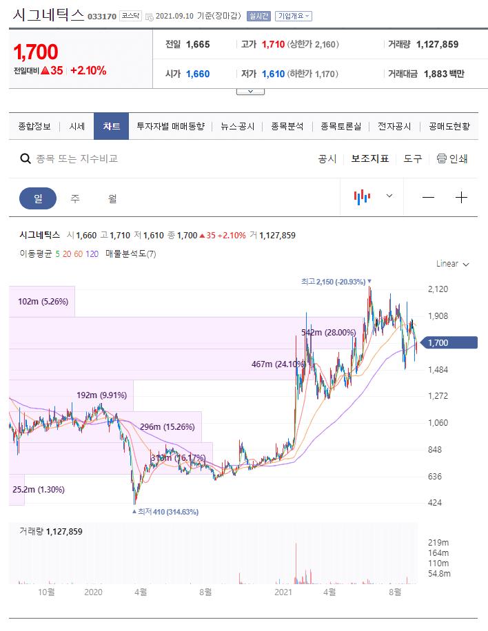Viewport: 488px width, 631px height.
Task: Click the 1,700 current price marker
Action: (449, 343)
